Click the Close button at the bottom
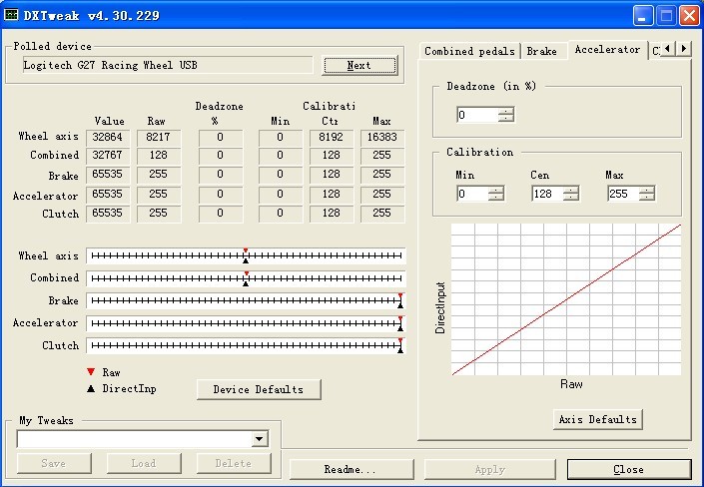The image size is (704, 487). 628,469
